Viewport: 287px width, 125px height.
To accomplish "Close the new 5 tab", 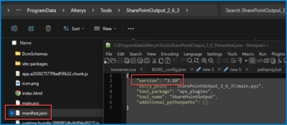I will tap(247, 69).
